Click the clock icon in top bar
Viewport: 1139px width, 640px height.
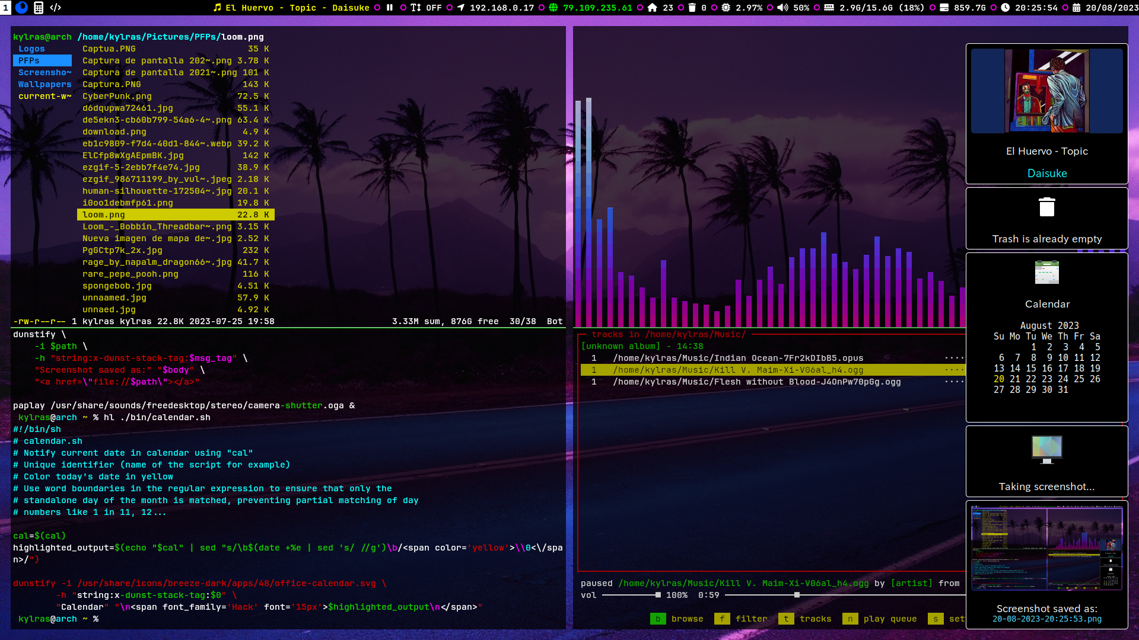point(1005,8)
